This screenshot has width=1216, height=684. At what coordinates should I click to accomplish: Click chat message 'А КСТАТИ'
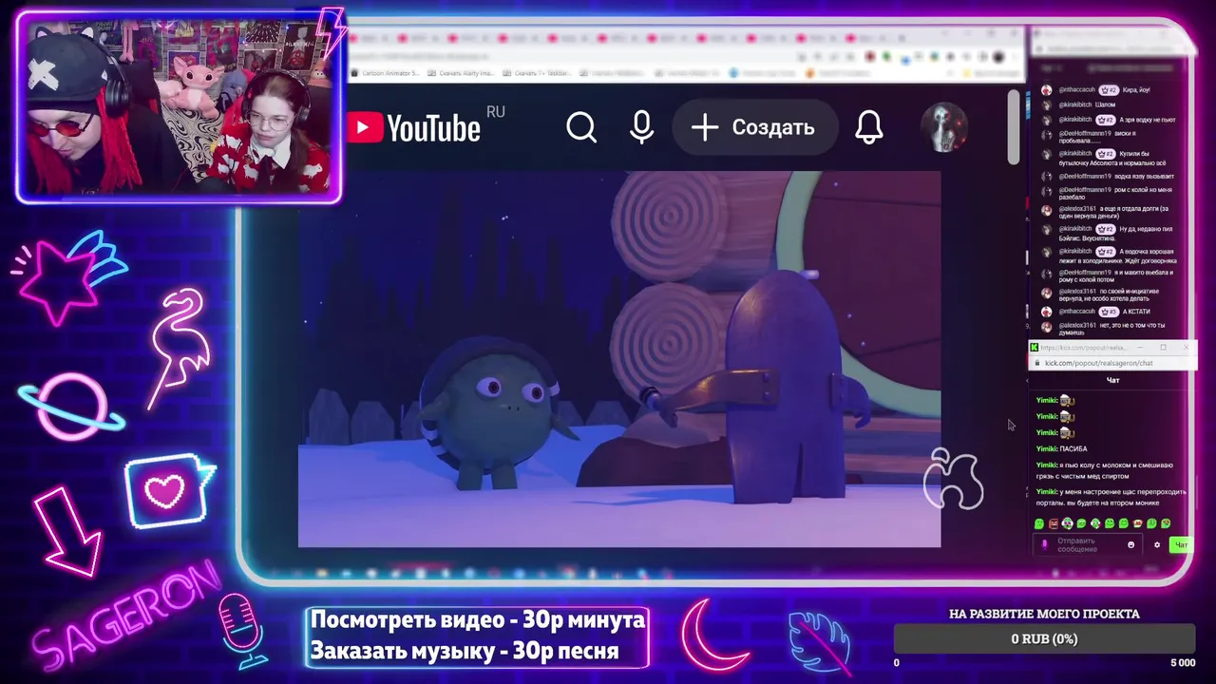point(1137,312)
